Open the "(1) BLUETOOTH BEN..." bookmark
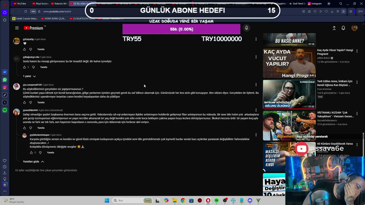 pyautogui.click(x=82, y=19)
